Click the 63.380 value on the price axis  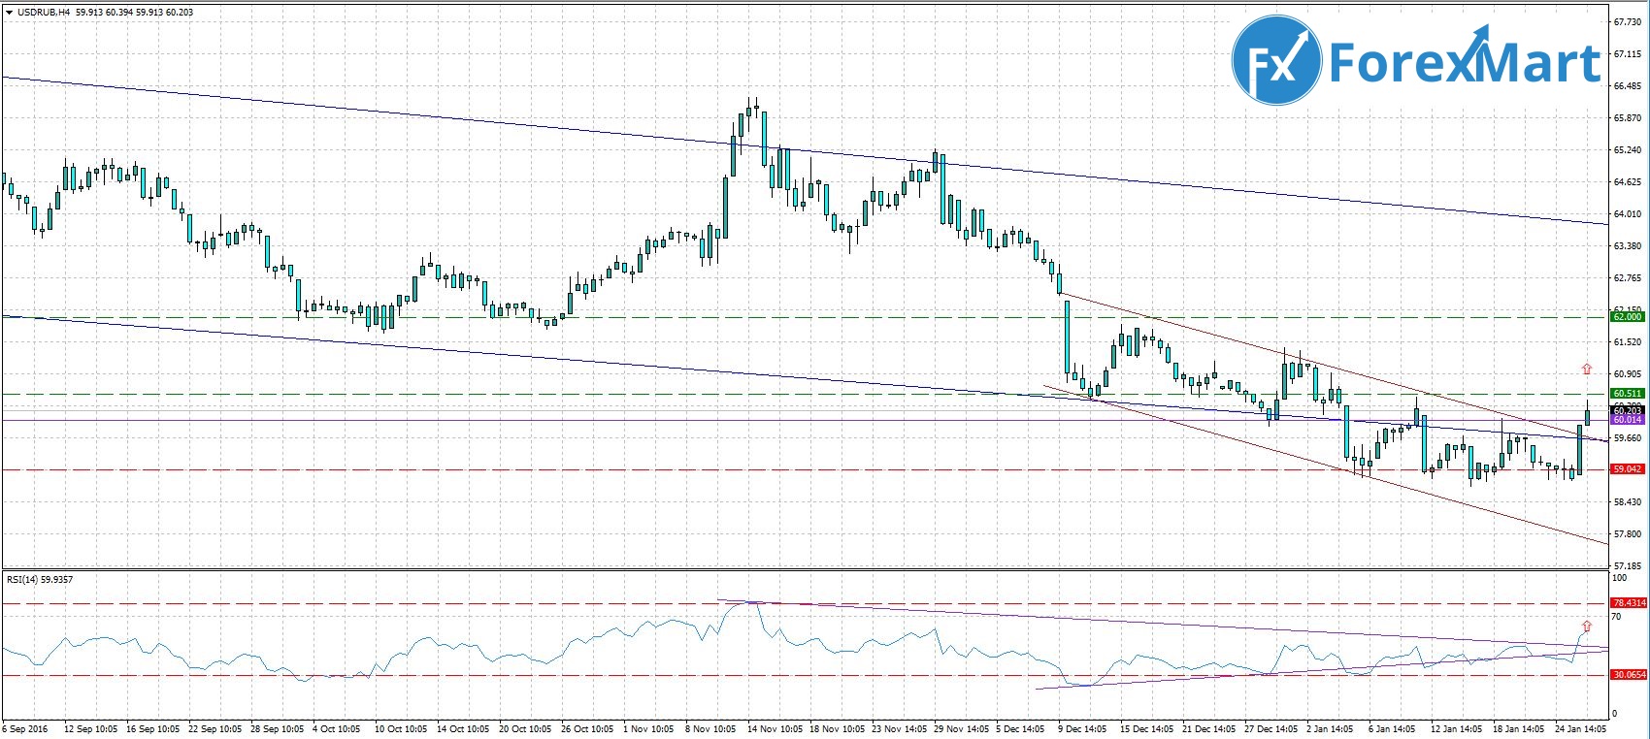1627,246
